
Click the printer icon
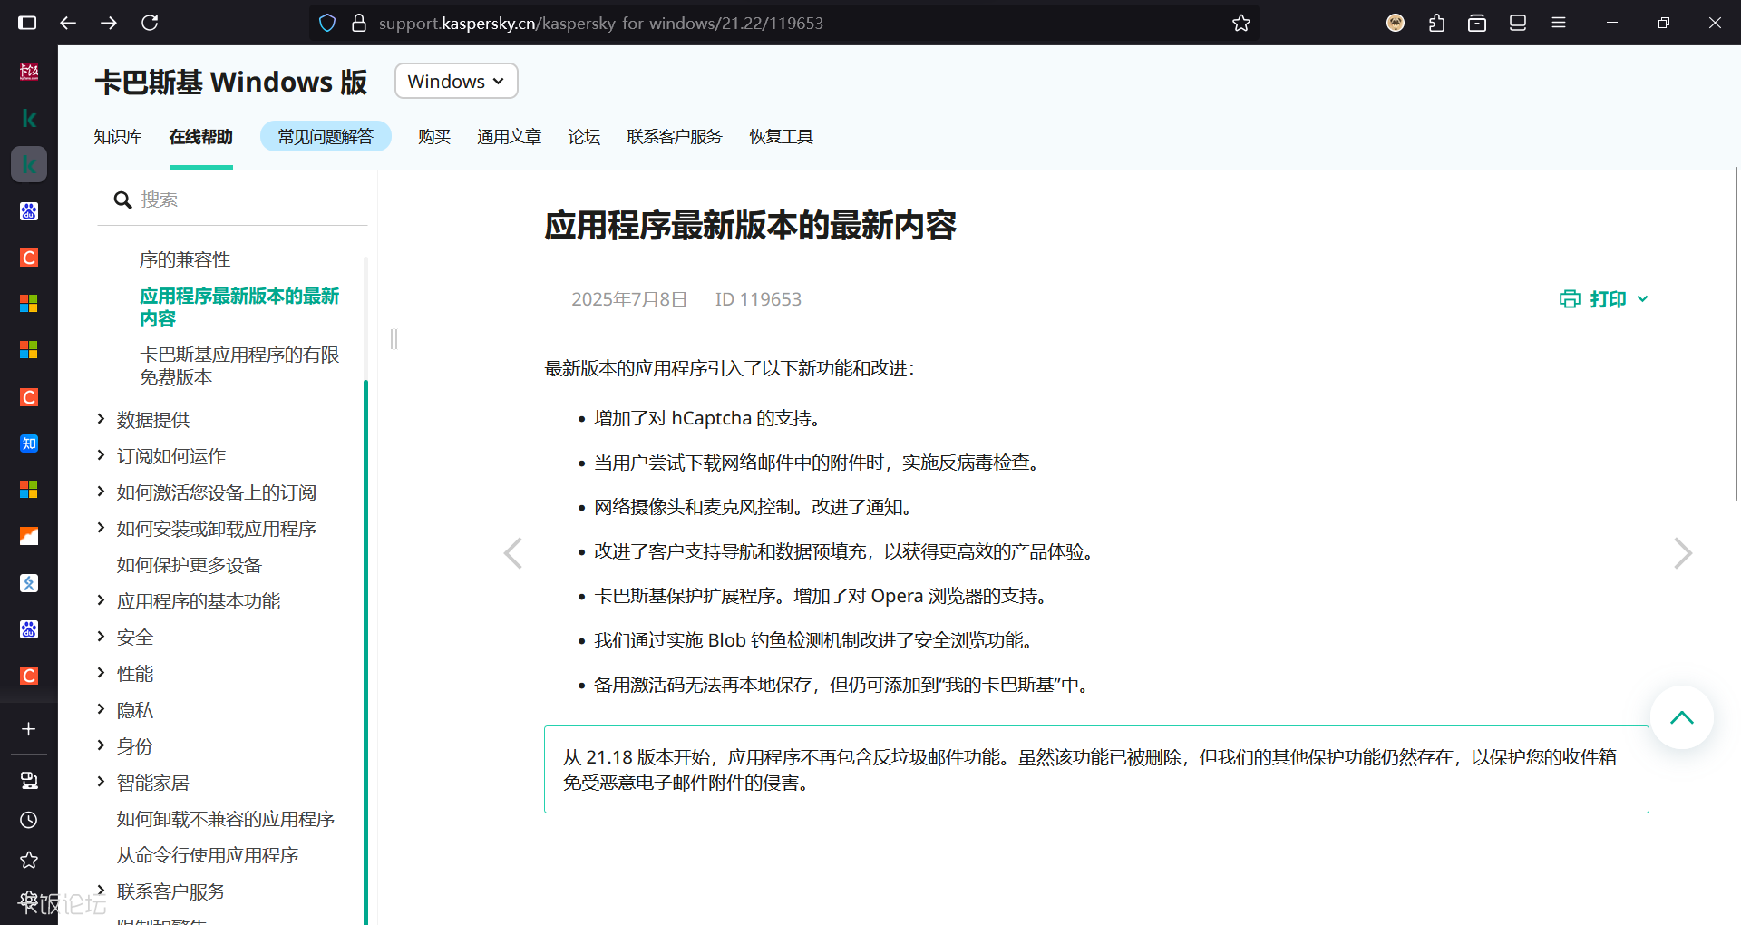coord(1570,299)
